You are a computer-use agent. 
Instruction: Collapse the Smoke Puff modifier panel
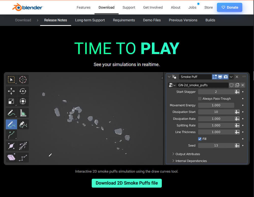(169, 77)
